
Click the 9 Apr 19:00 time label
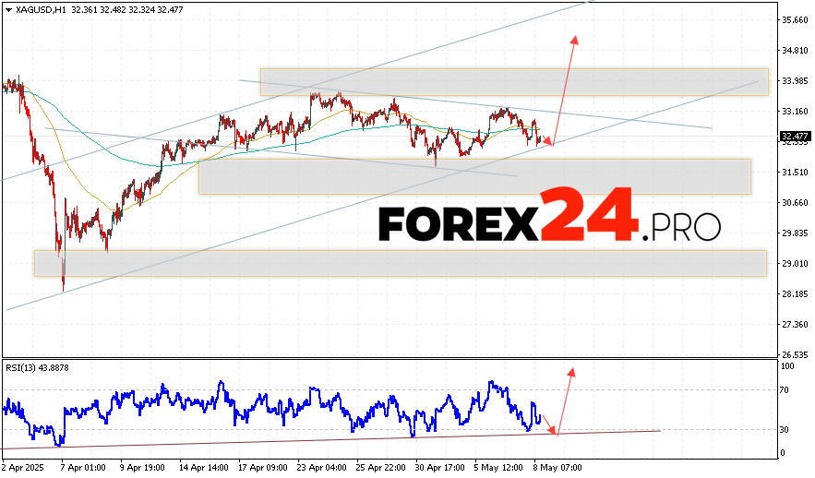click(x=142, y=468)
